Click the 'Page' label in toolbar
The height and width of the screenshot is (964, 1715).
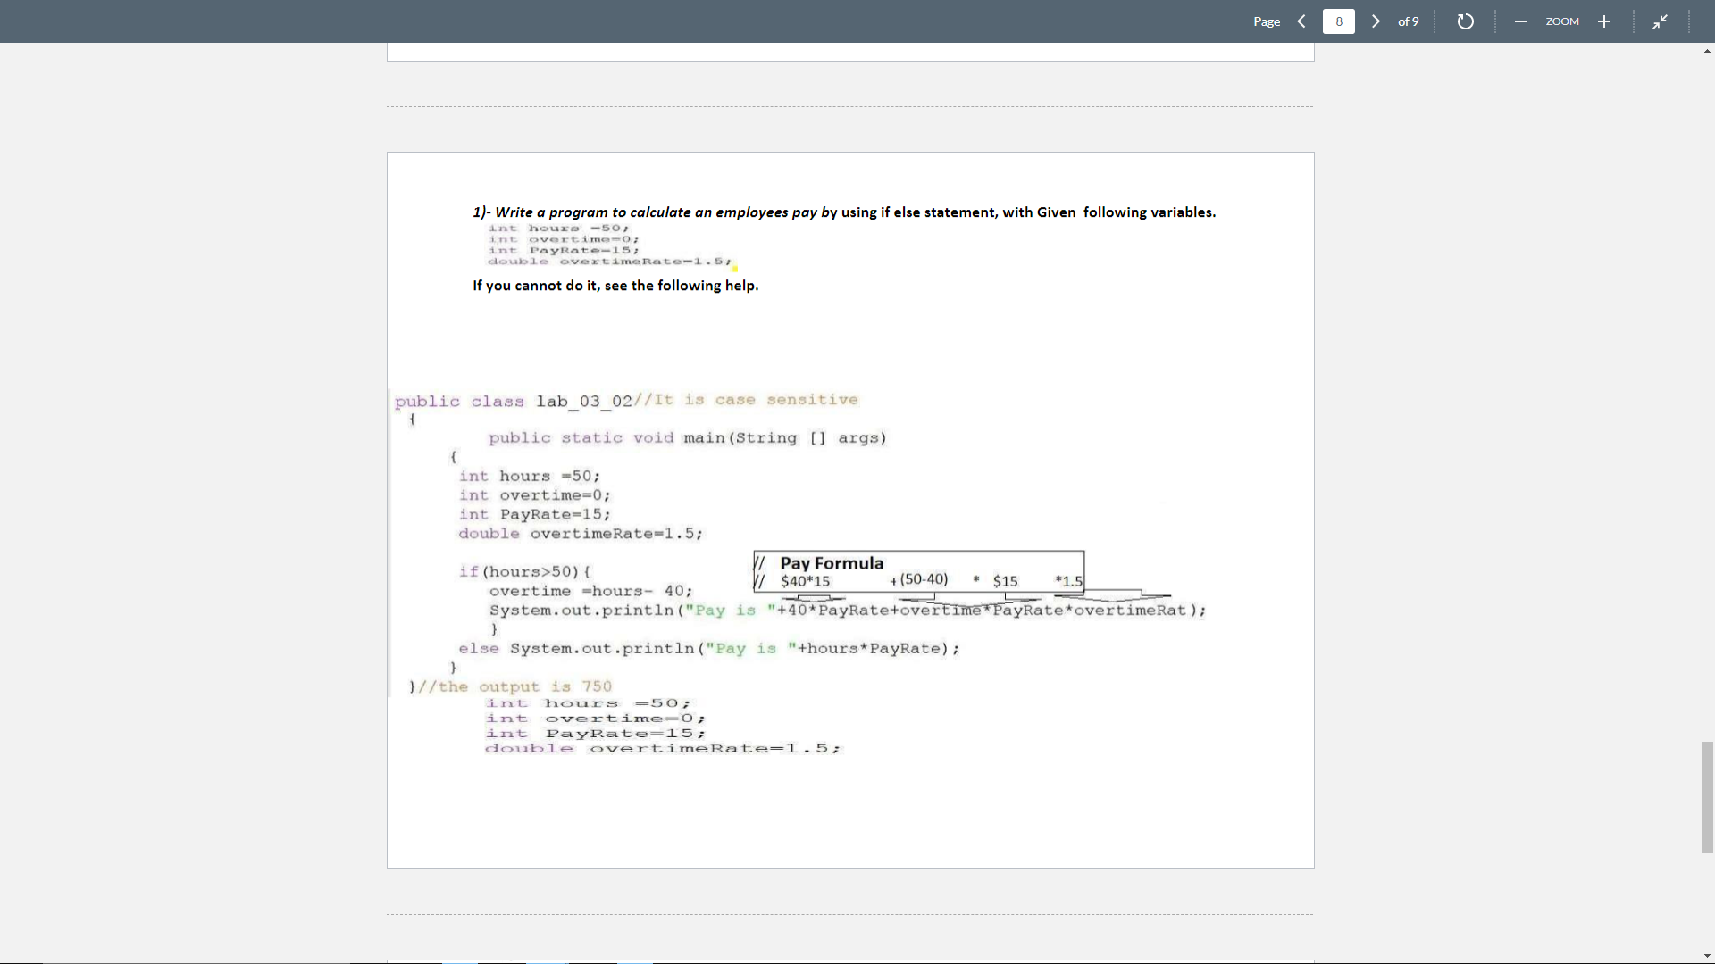click(1267, 21)
